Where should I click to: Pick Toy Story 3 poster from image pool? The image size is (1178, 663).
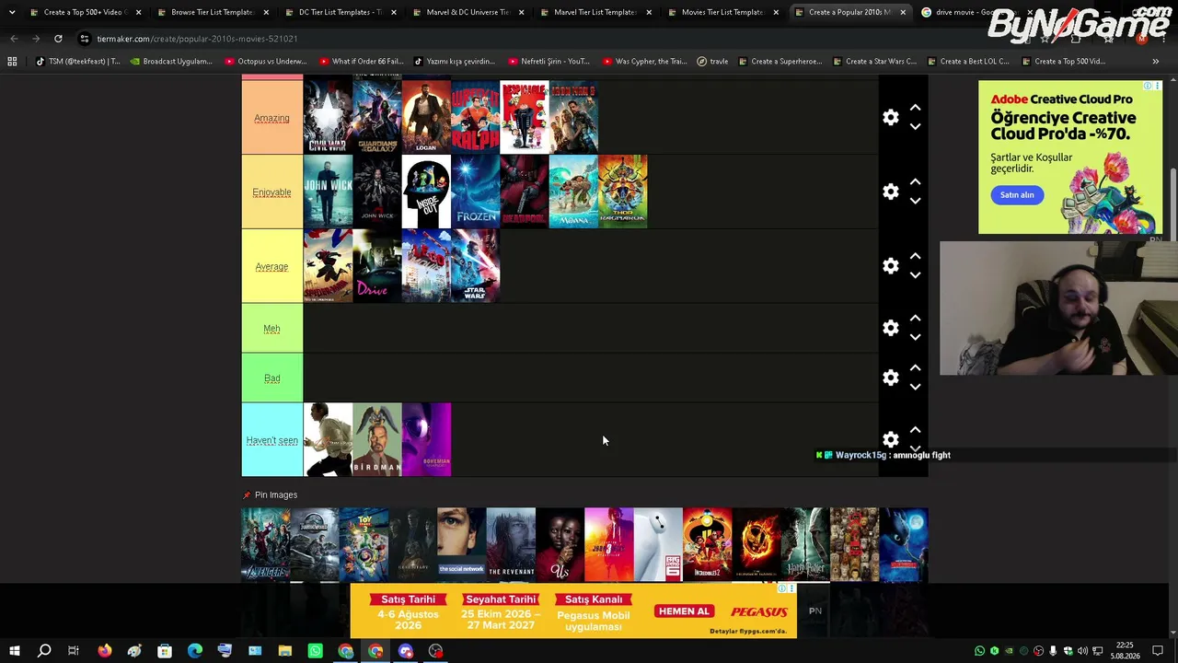coord(364,544)
